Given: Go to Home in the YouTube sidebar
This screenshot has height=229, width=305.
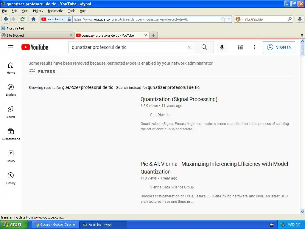Looking at the screenshot, I should click(11, 68).
